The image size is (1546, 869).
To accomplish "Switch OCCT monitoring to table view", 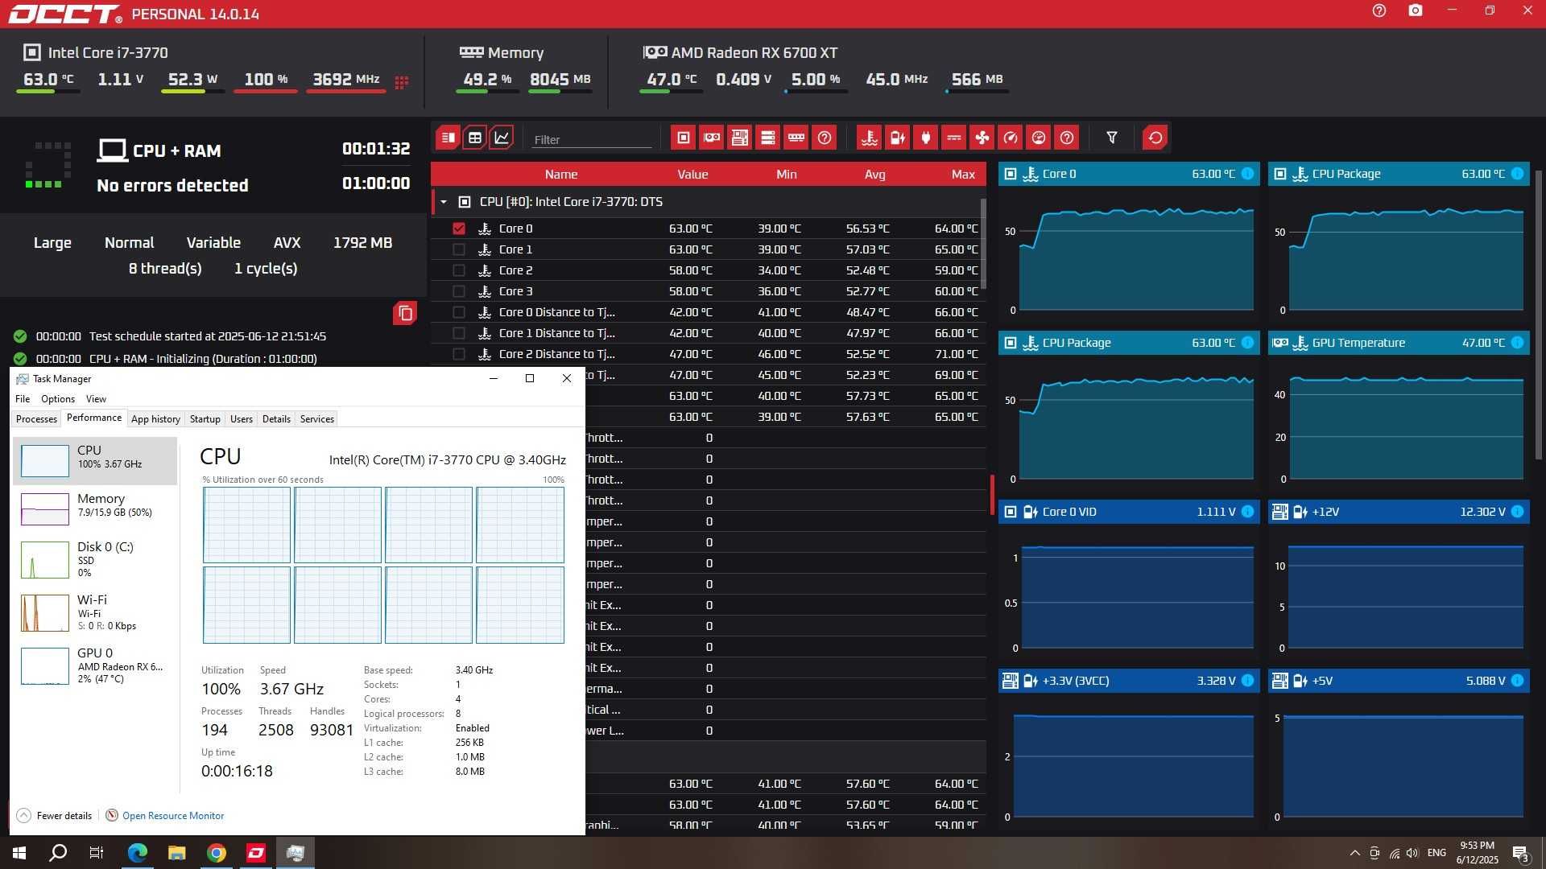I will (x=475, y=138).
